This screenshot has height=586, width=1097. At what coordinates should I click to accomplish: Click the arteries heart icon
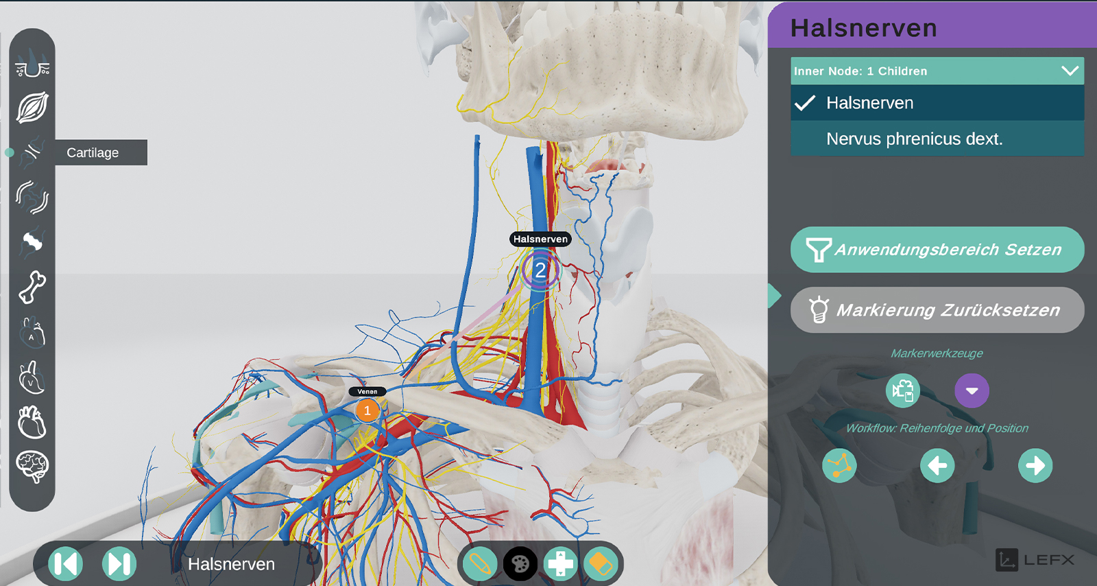pos(32,333)
